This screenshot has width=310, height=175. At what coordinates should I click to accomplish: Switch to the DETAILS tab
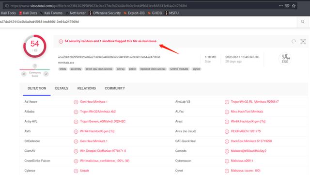coord(62,88)
